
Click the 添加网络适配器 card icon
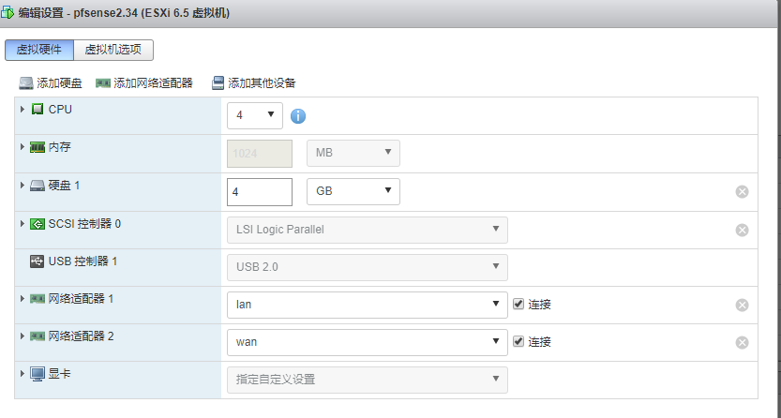click(103, 83)
